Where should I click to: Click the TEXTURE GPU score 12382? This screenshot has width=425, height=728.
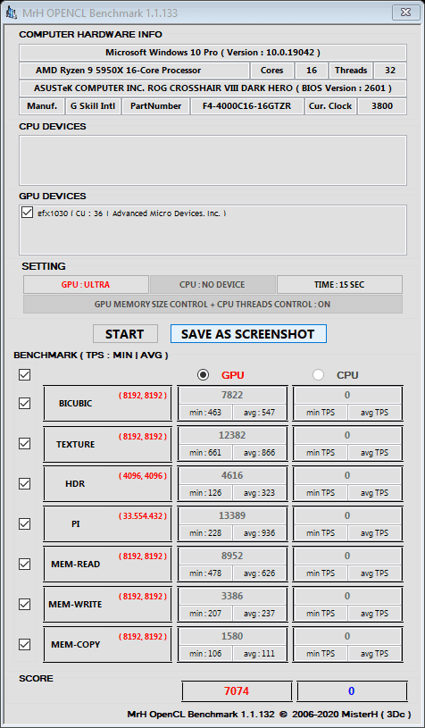click(232, 436)
